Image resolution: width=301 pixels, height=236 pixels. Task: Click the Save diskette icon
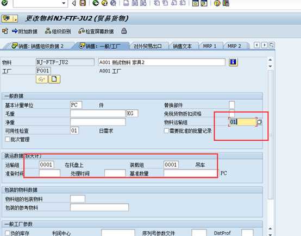click(x=83, y=3)
